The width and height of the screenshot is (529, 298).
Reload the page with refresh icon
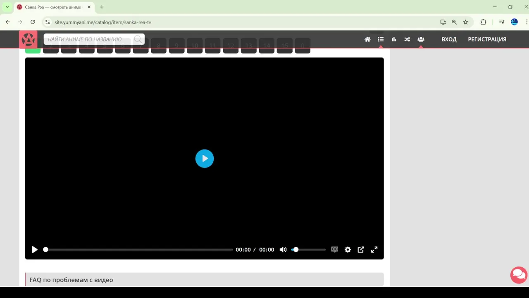[33, 22]
